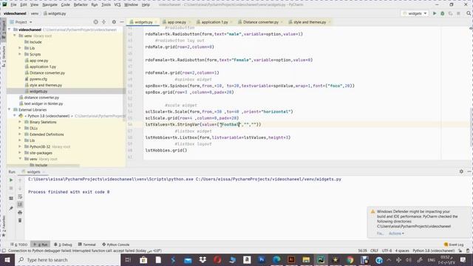Expand Binary Skeletons node
Screen dimensions: 473x266
tap(20, 122)
